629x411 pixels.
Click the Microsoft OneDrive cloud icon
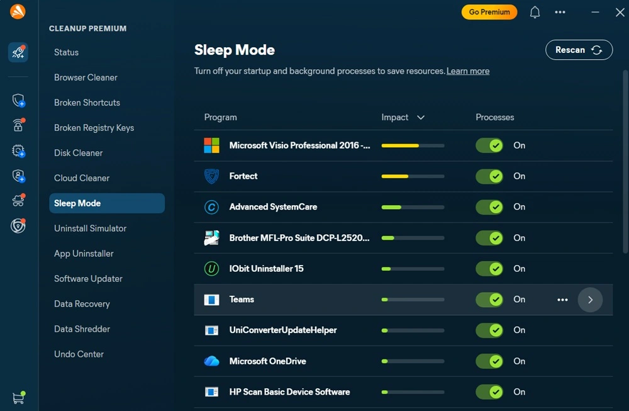(211, 361)
